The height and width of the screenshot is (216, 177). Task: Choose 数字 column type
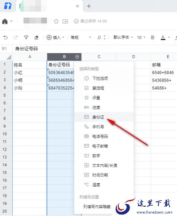pos(104,156)
